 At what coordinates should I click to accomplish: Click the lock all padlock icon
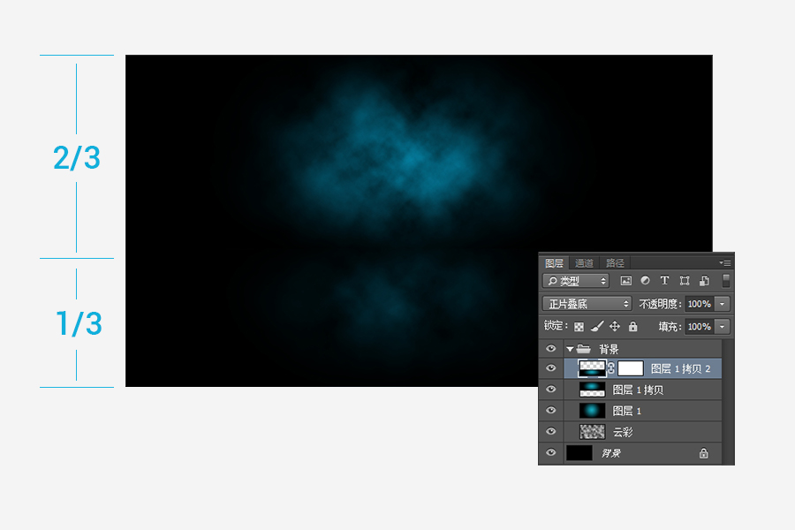pyautogui.click(x=632, y=327)
